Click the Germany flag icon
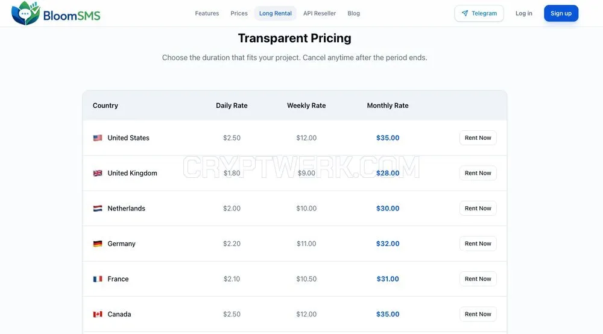603x334 pixels. (x=98, y=244)
